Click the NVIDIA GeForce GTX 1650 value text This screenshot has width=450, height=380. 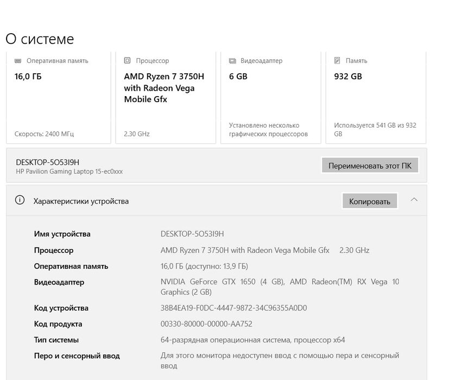point(280,287)
